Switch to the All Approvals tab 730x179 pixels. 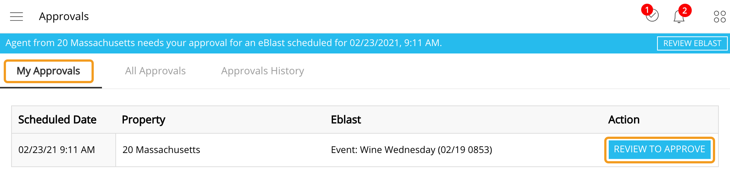tap(155, 71)
